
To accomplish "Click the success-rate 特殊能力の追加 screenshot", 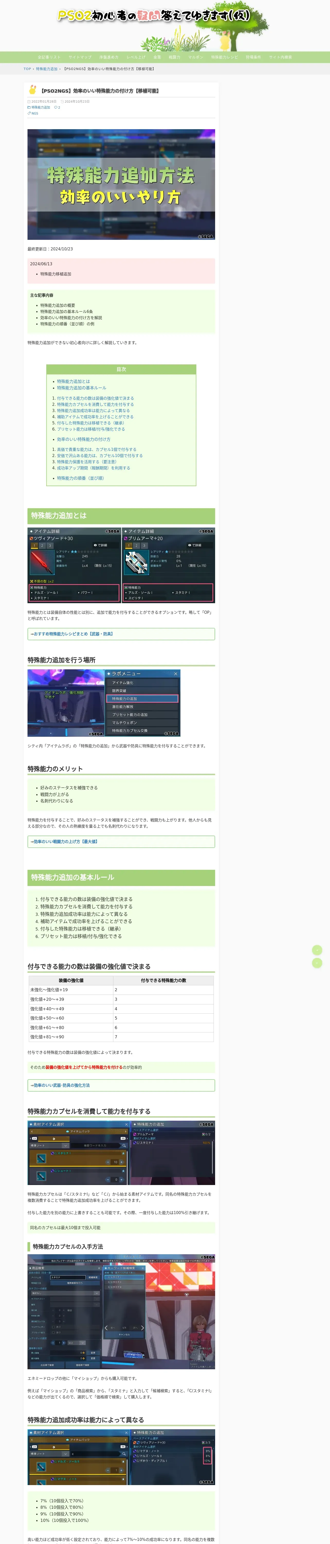I will [121, 1457].
